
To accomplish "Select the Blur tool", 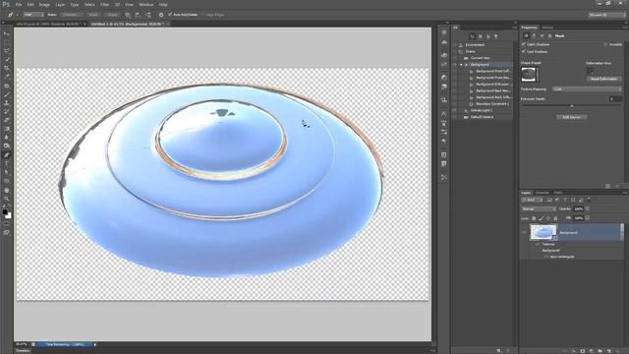I will 7,138.
